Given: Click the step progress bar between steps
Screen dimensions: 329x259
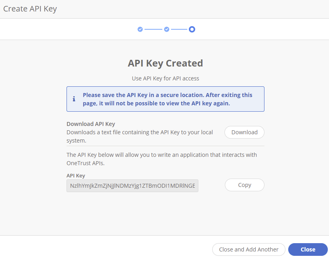Looking at the screenshot, I should click(153, 29).
